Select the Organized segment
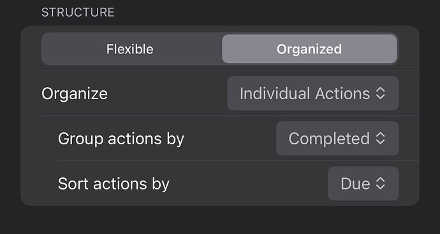440x234 pixels. click(x=309, y=49)
